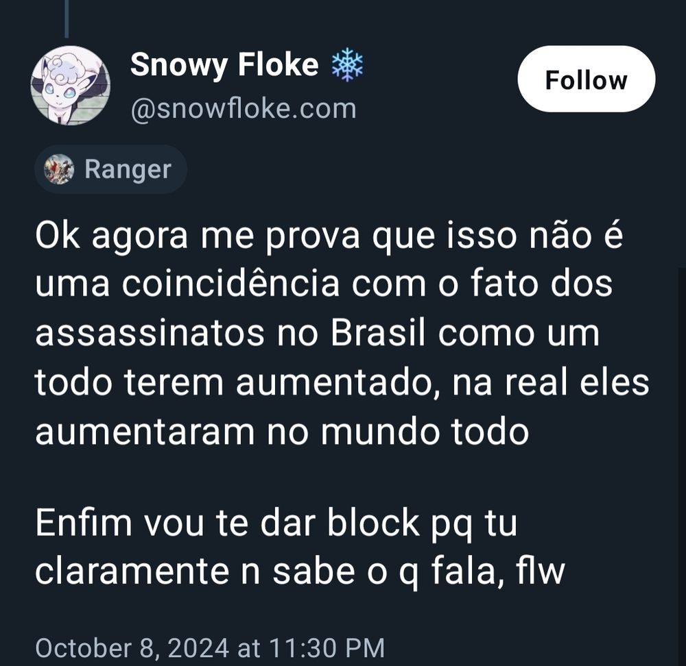
Task: Click the word "assassinatos" in the post text
Action: pyautogui.click(x=150, y=334)
